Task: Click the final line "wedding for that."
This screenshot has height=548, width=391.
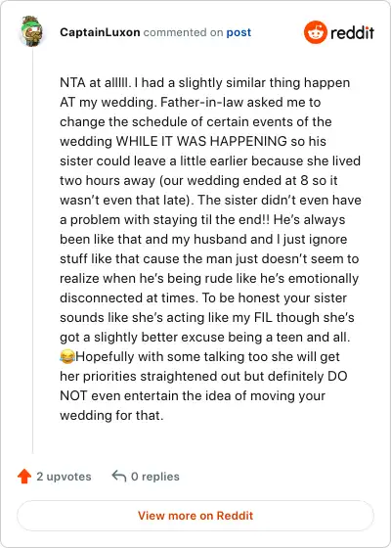Action: [111, 416]
